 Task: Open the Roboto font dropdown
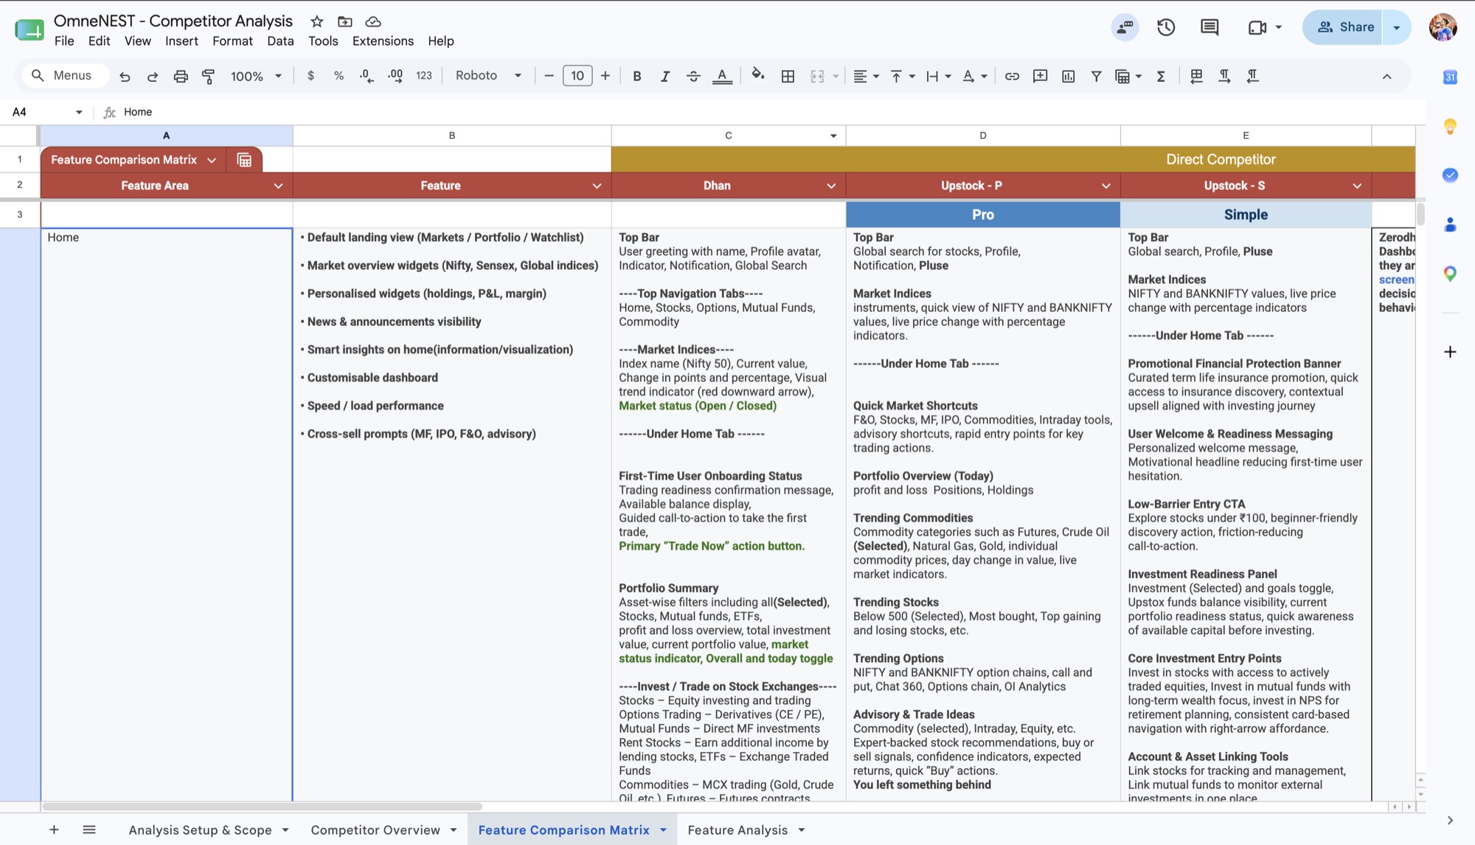(488, 75)
